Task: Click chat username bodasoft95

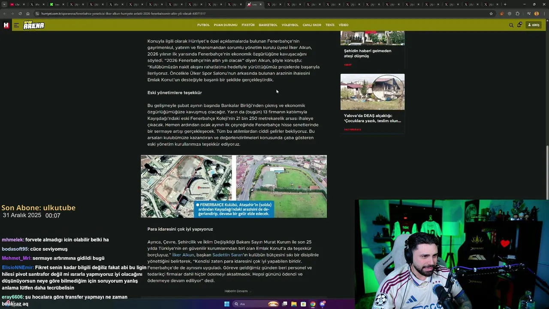Action: [15, 249]
